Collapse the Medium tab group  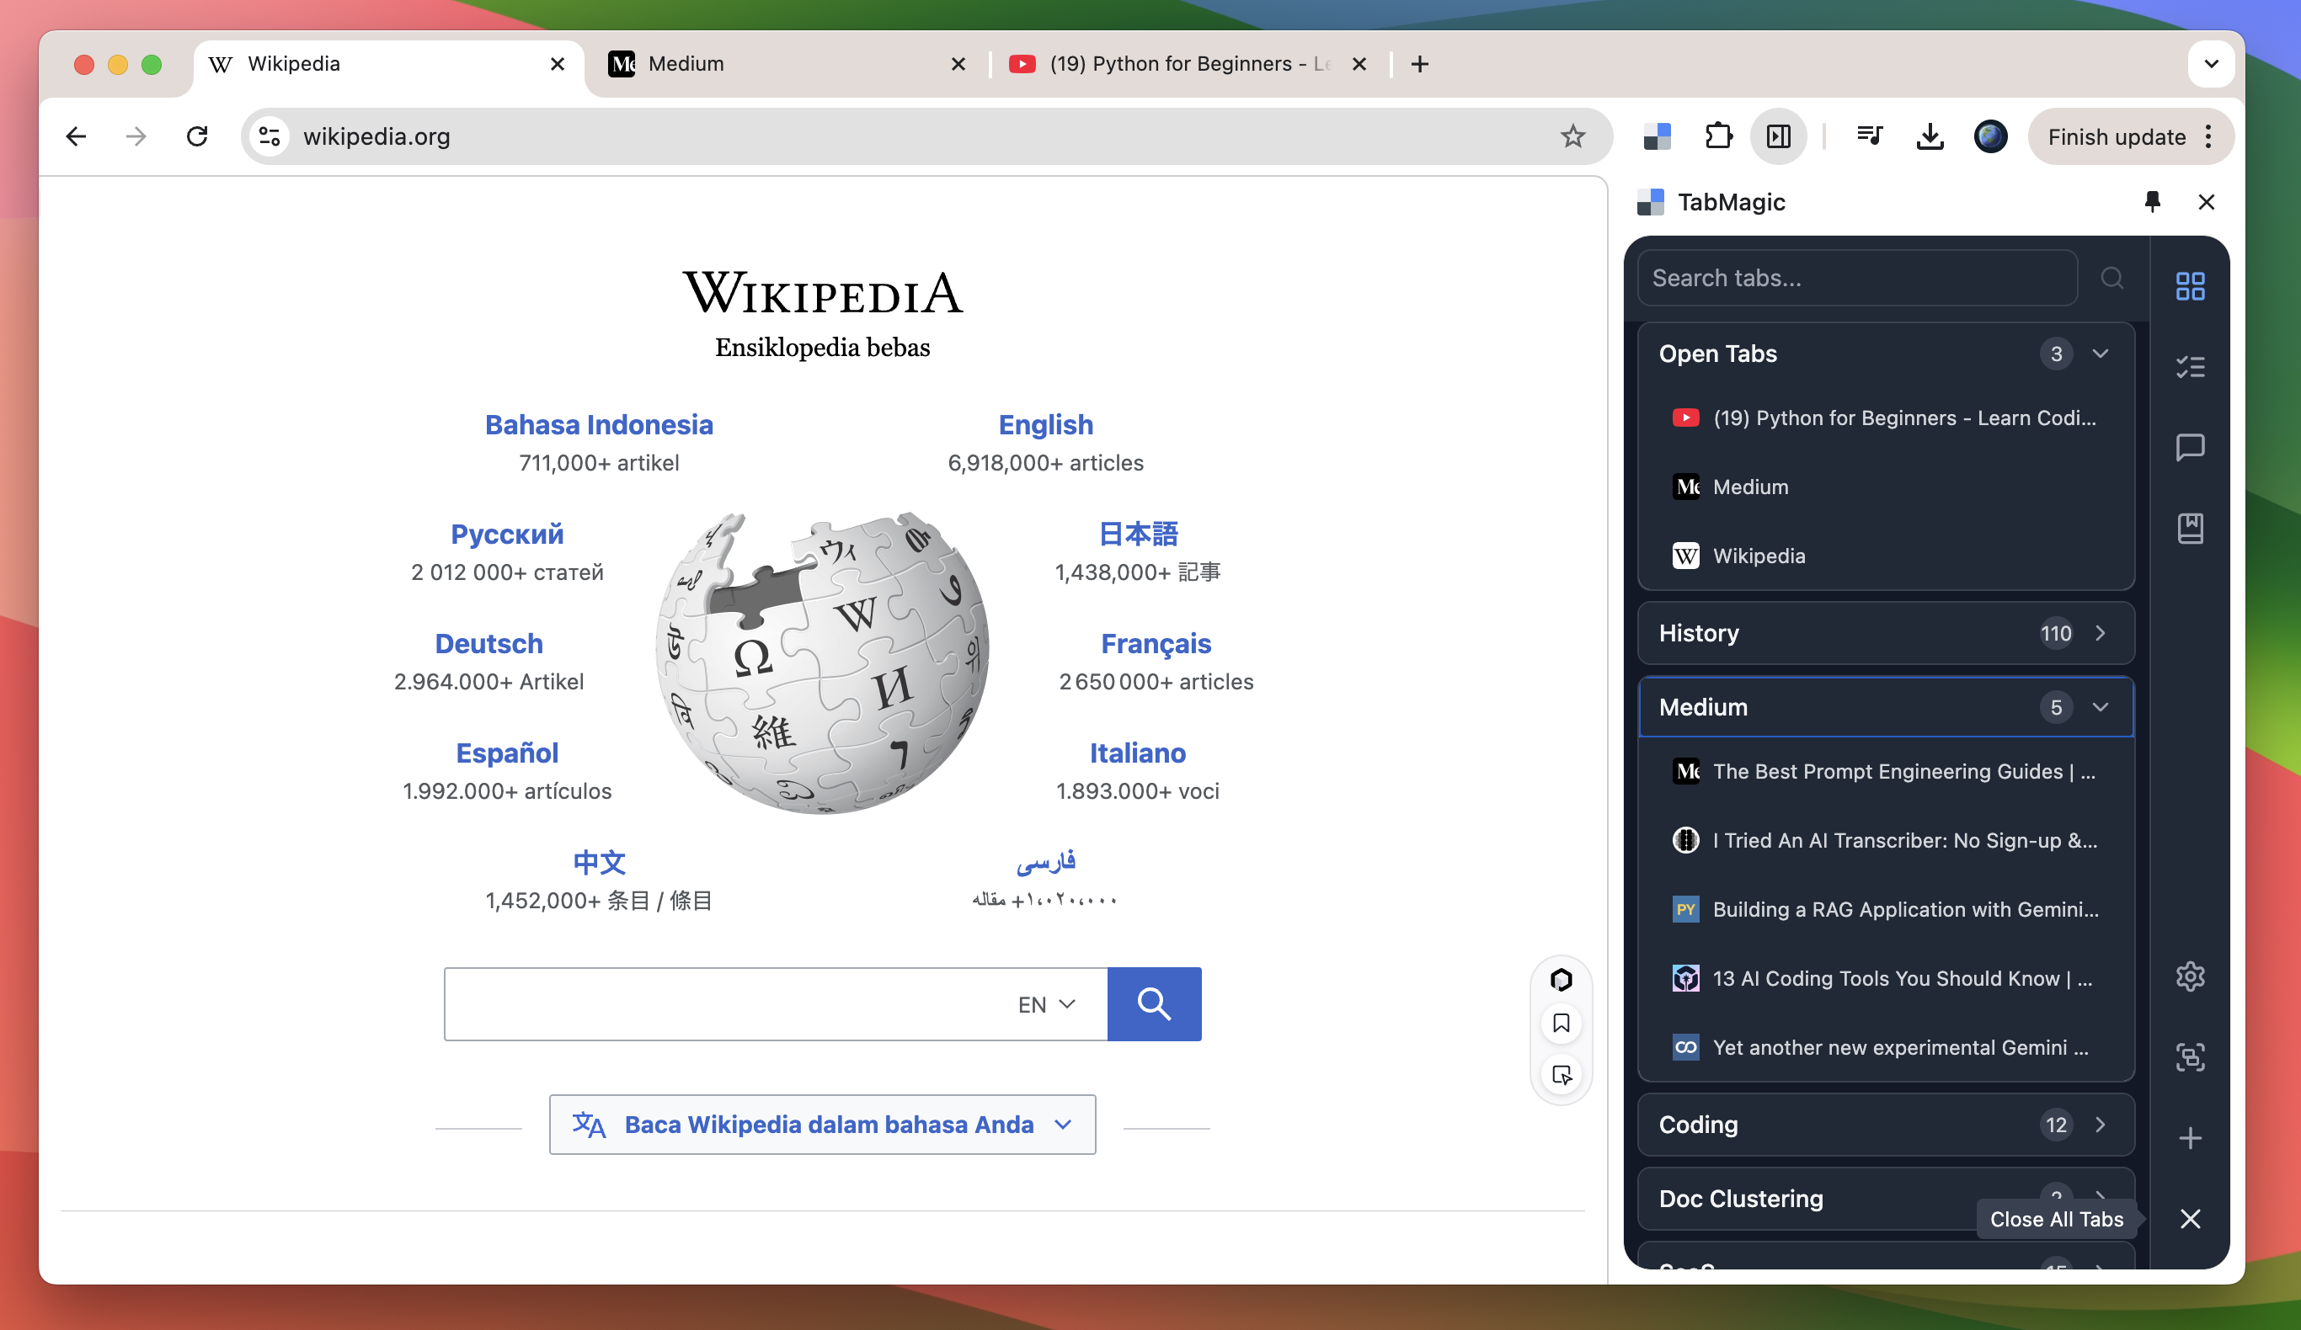tap(2101, 706)
